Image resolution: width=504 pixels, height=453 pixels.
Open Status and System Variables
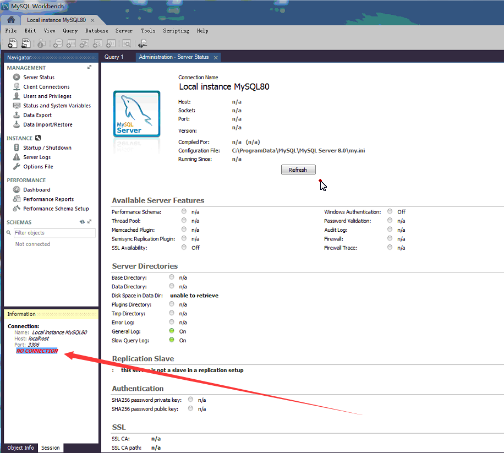tap(57, 106)
